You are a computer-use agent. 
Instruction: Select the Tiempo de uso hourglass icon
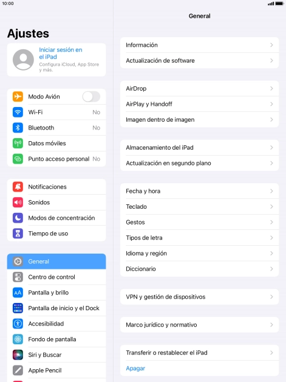point(18,234)
